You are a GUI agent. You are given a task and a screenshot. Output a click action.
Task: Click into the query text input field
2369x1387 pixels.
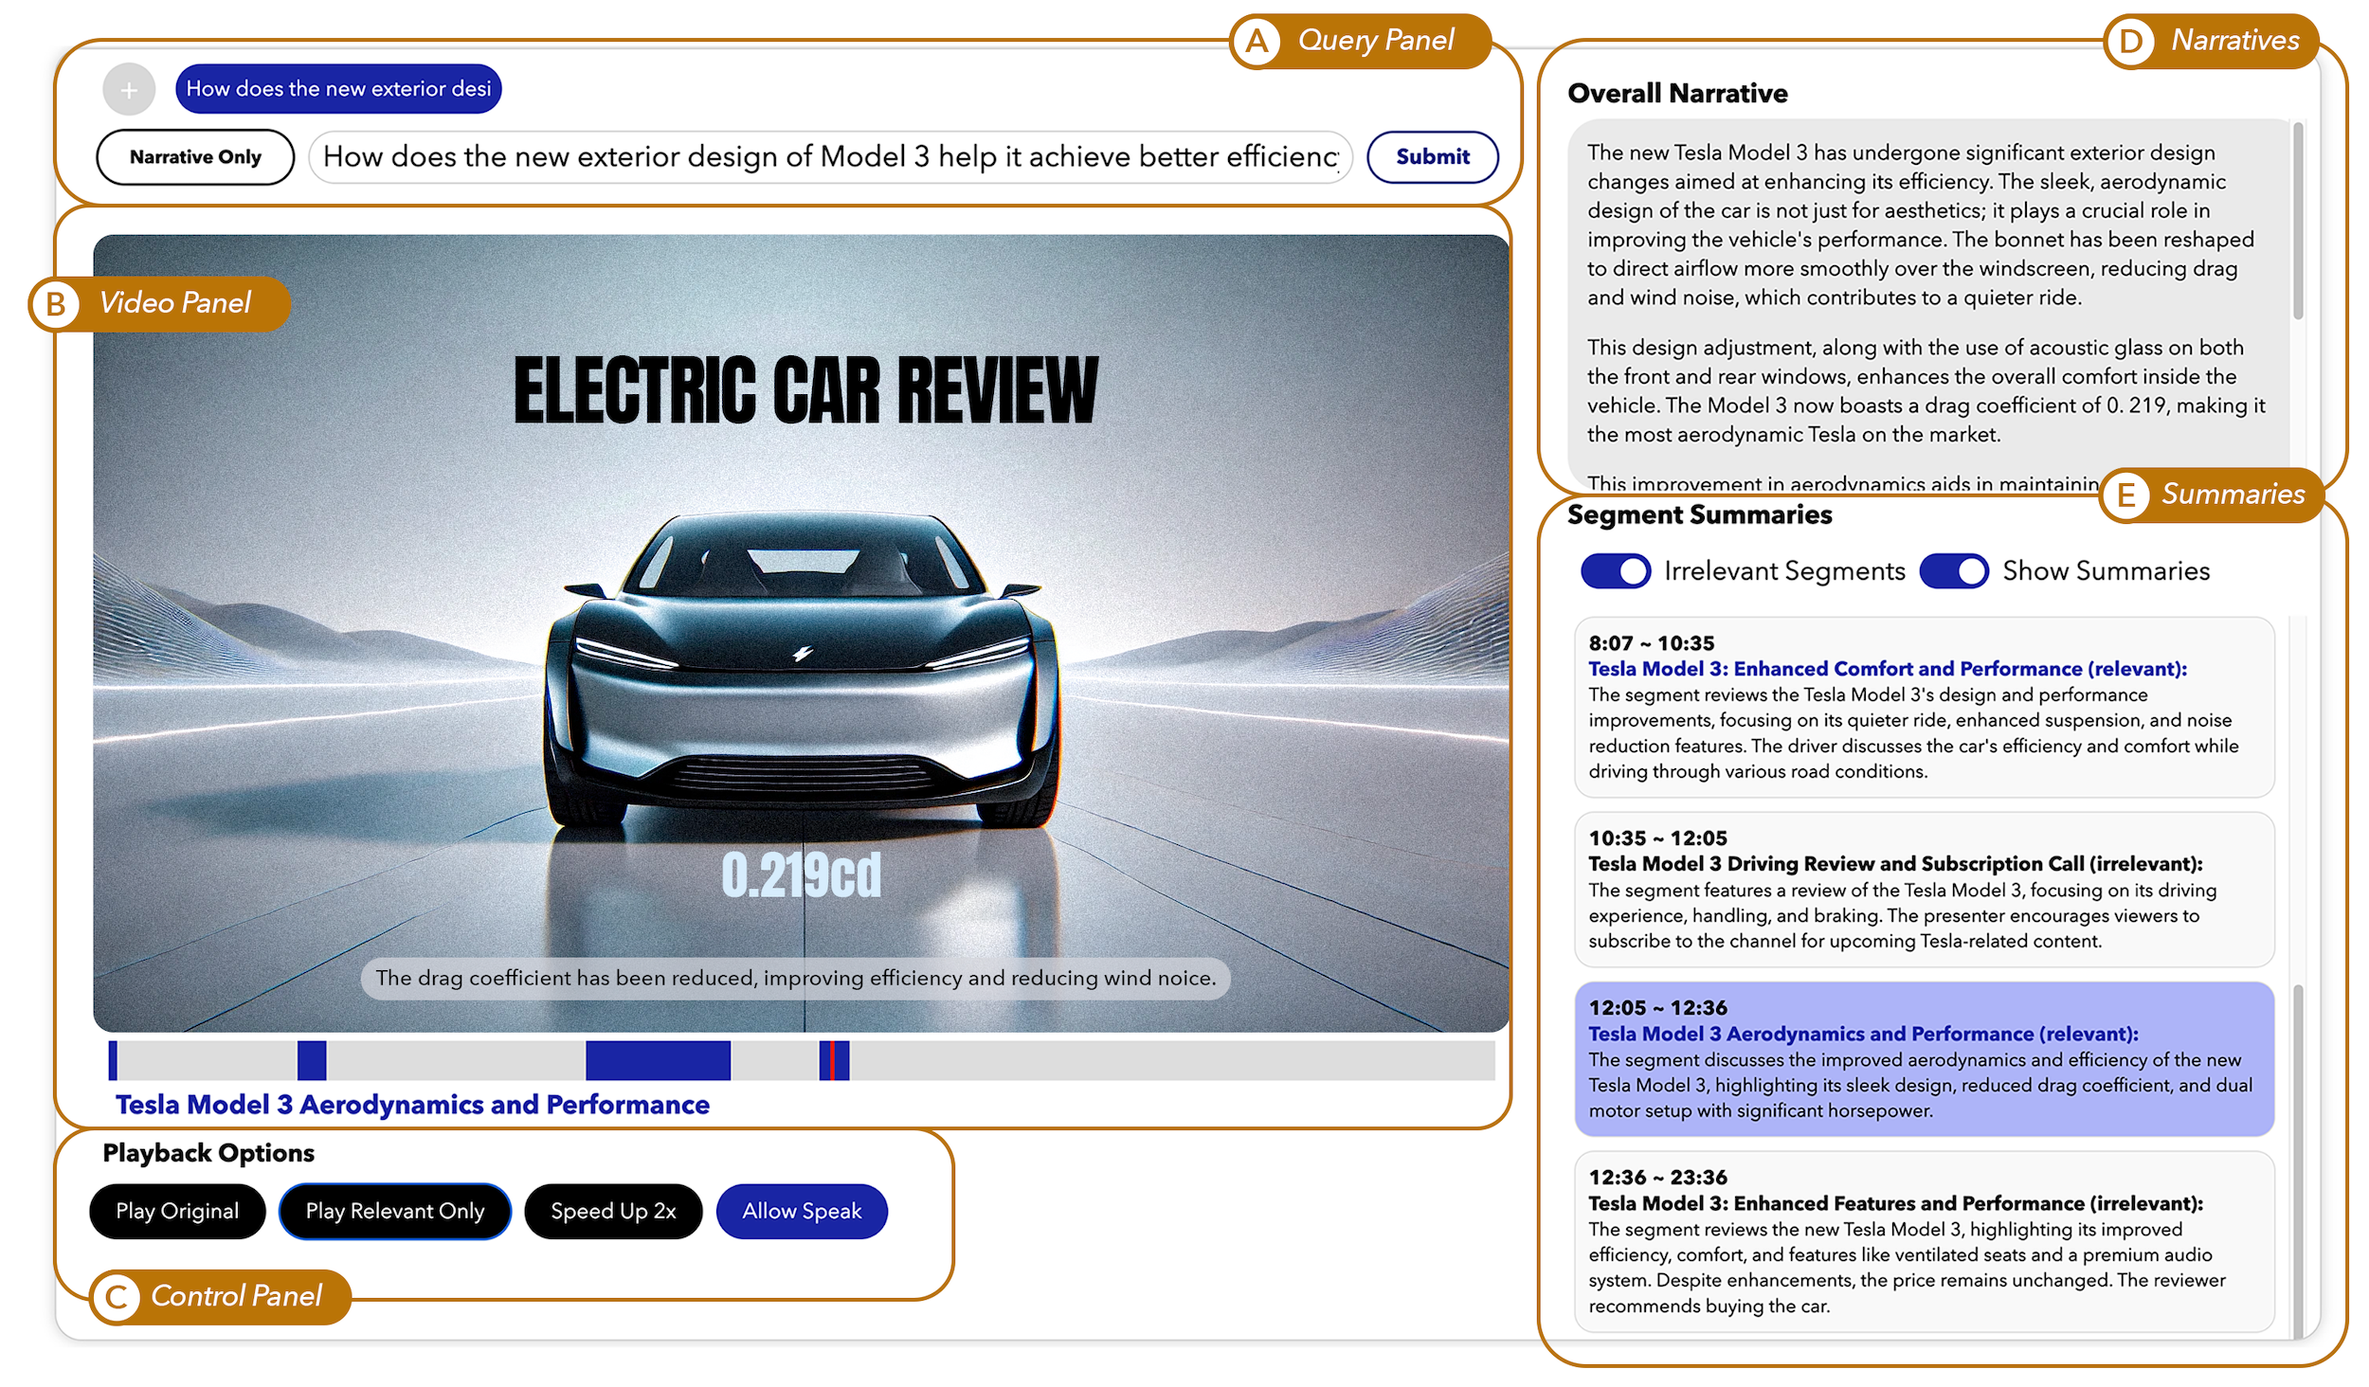pos(830,157)
